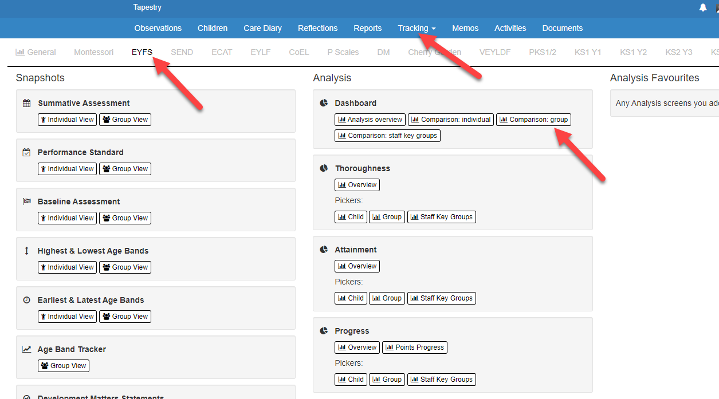This screenshot has height=399, width=719.
Task: Open Points Progress analysis
Action: point(415,347)
